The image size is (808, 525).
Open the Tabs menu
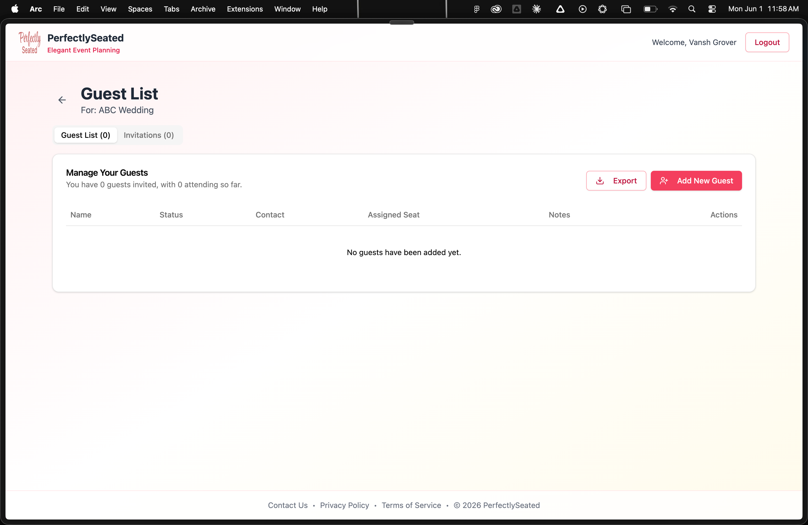[x=171, y=9]
